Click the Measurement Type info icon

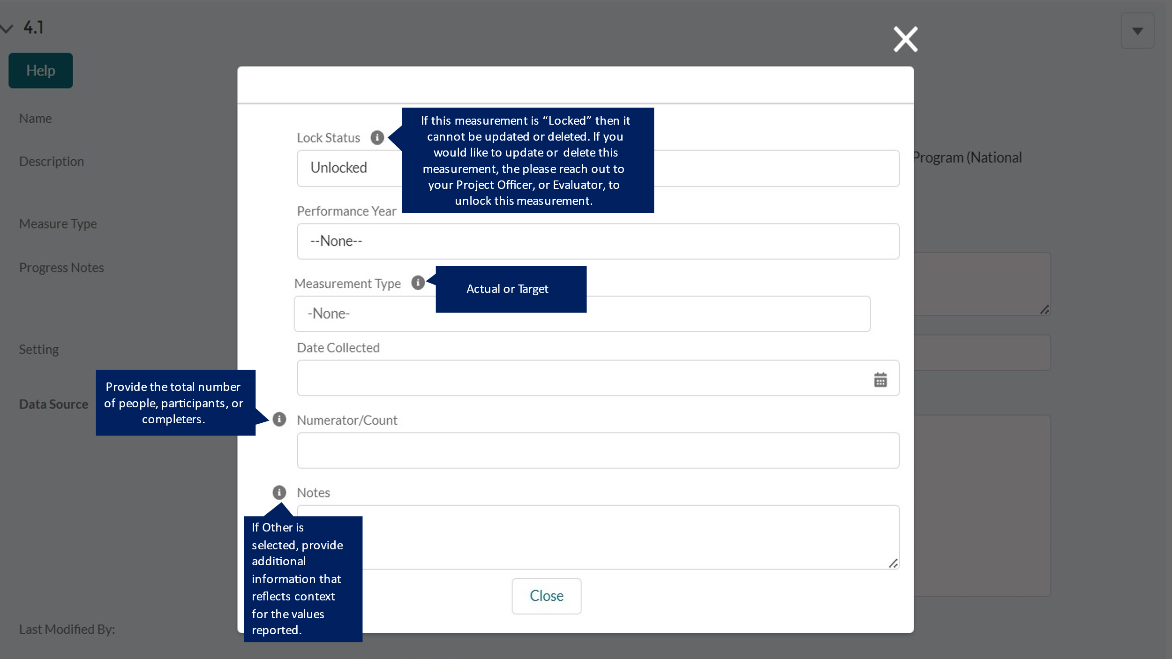click(x=418, y=283)
